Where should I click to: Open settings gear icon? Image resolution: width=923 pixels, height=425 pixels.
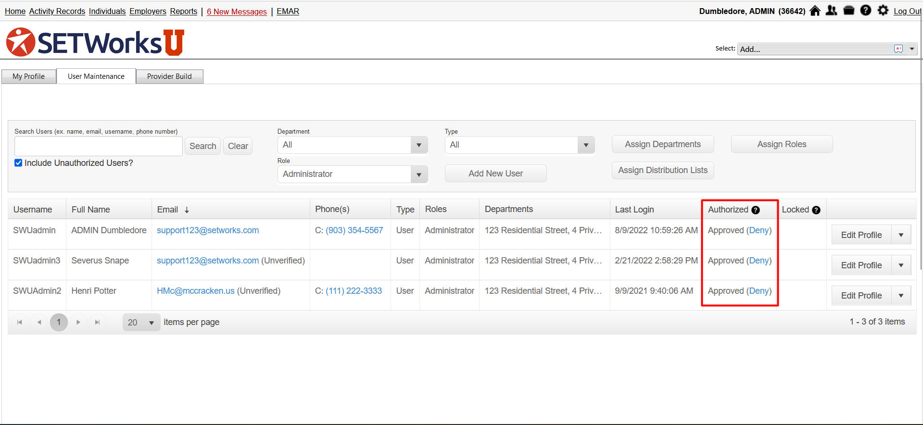point(883,11)
